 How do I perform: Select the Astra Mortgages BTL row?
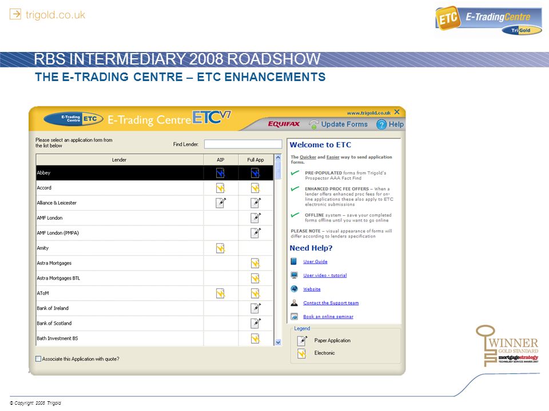click(x=155, y=278)
